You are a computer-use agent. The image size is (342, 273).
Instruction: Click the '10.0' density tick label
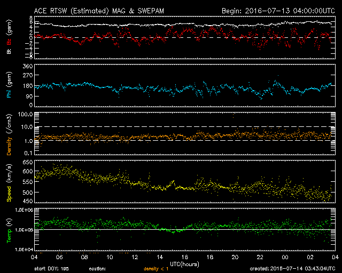pyautogui.click(x=27, y=127)
